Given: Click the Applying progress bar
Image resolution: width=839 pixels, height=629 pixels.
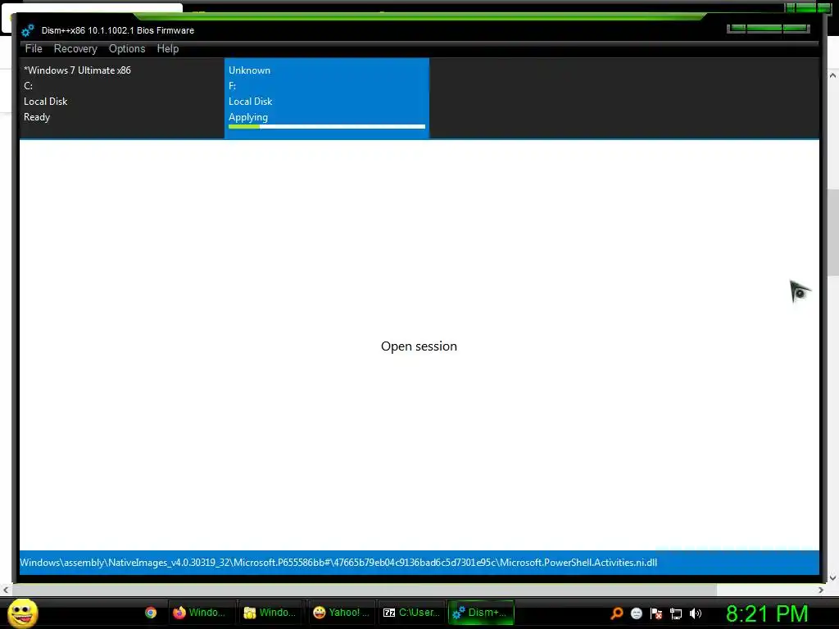Looking at the screenshot, I should point(326,127).
